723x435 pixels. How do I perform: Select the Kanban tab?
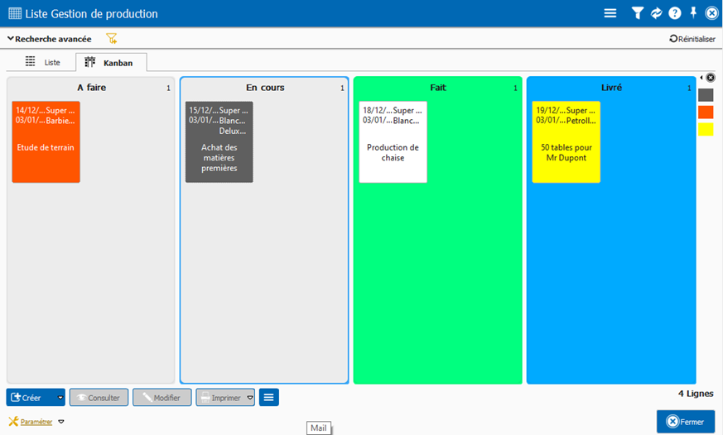[111, 62]
